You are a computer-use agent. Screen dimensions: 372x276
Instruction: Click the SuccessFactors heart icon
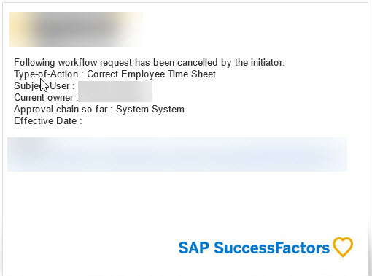[343, 247]
